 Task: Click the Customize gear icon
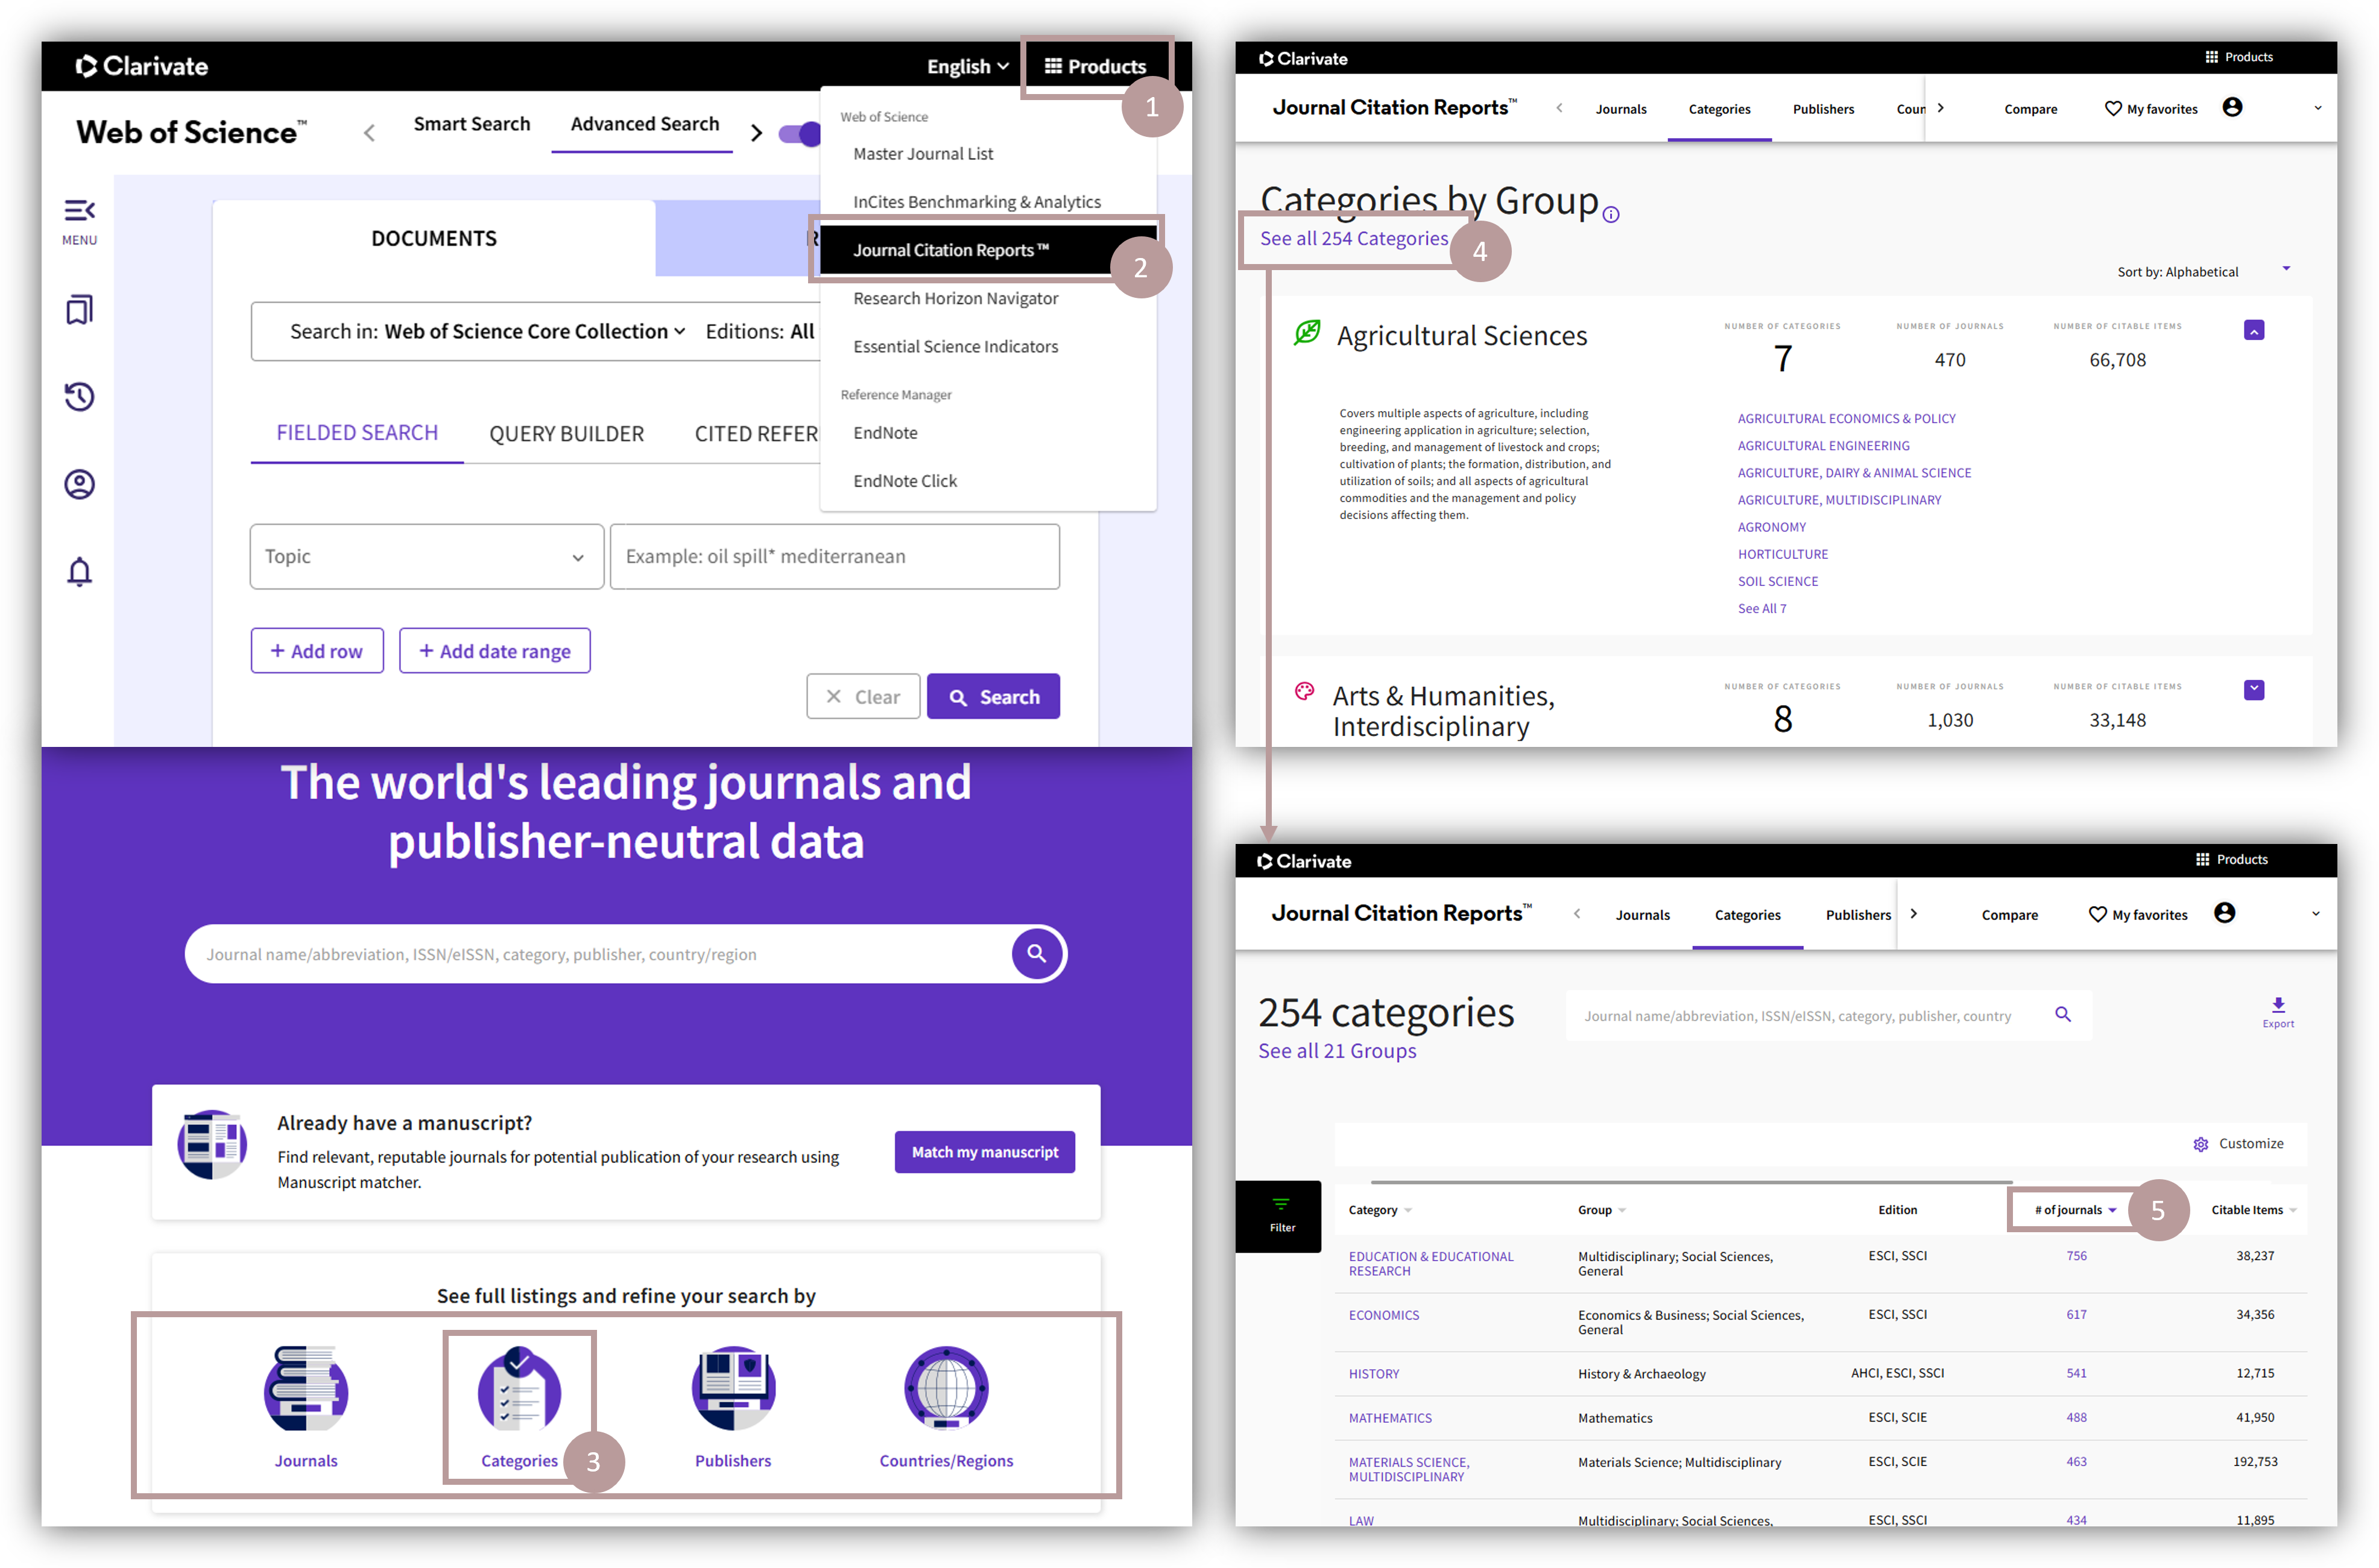(x=2201, y=1144)
